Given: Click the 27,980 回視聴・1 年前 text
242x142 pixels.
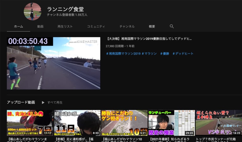Looking at the screenshot, I should (x=120, y=46).
